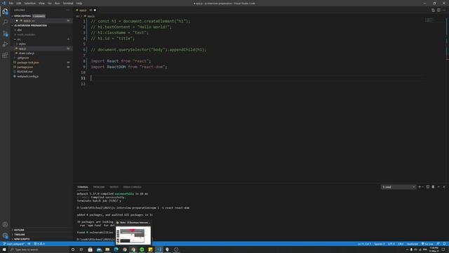Maximize the terminal panel with caret icon
The width and height of the screenshot is (449, 253).
point(438,187)
